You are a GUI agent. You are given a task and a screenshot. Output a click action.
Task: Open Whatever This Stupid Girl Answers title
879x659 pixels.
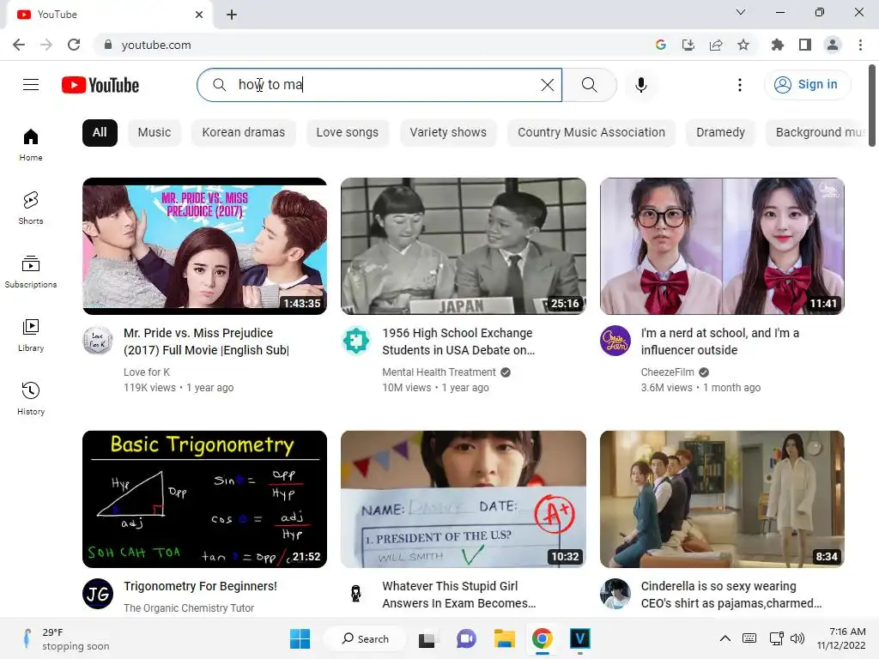coord(458,595)
